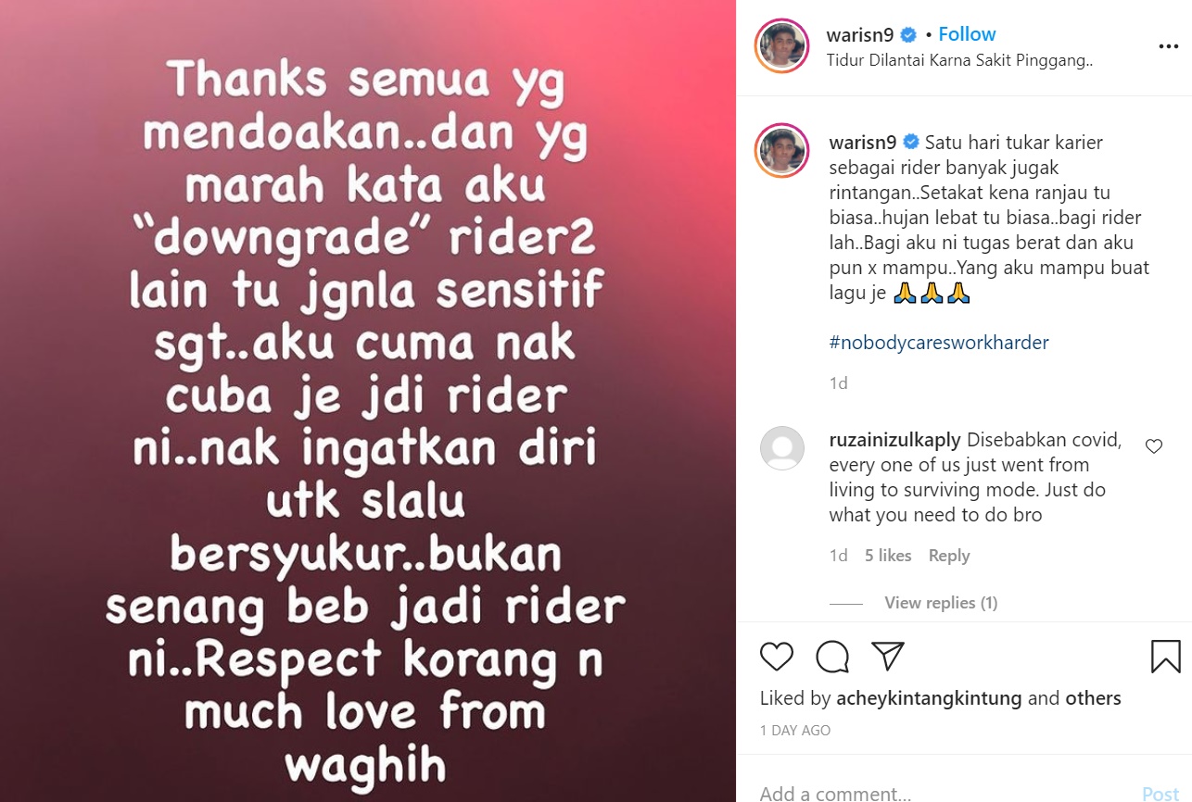Open warisn9 profile picture in header
This screenshot has height=802, width=1192.
(782, 45)
